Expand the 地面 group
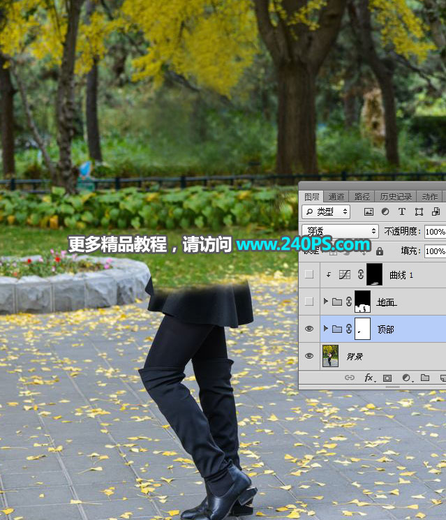Image resolution: width=446 pixels, height=520 pixels. click(326, 301)
